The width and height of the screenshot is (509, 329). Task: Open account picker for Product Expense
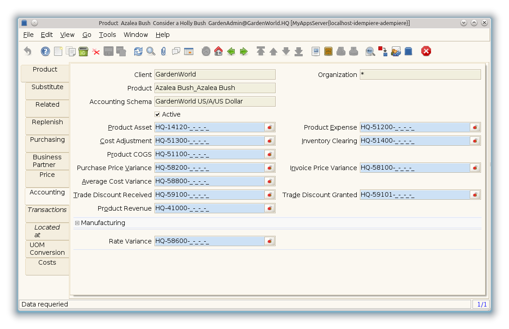(x=475, y=127)
